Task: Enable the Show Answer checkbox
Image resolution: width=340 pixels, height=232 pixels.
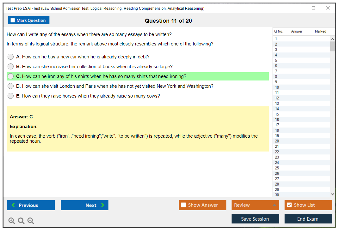Action: (x=184, y=205)
